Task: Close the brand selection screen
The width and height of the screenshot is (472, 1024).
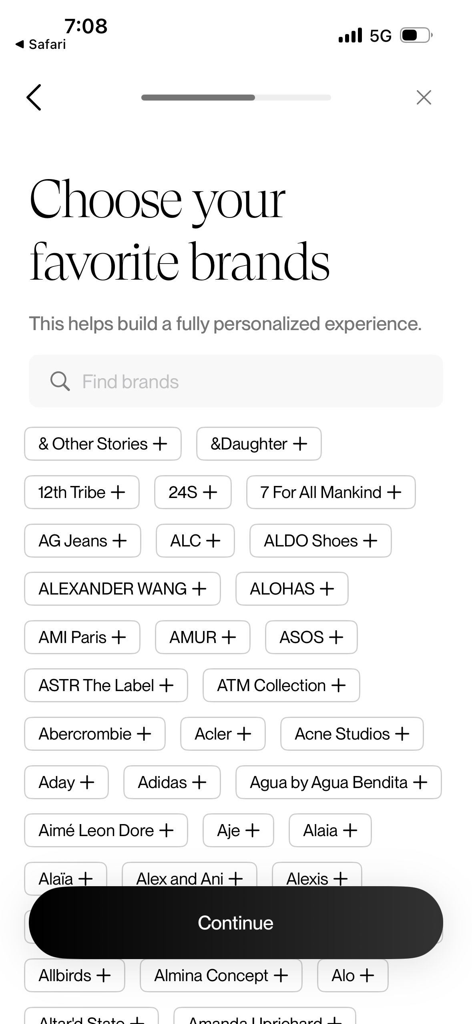Action: 424,97
